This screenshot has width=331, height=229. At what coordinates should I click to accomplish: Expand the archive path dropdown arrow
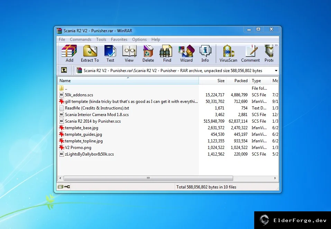pyautogui.click(x=276, y=71)
